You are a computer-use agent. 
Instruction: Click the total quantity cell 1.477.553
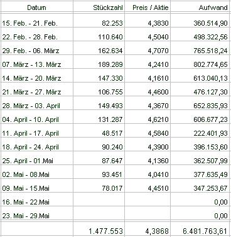click(99, 229)
